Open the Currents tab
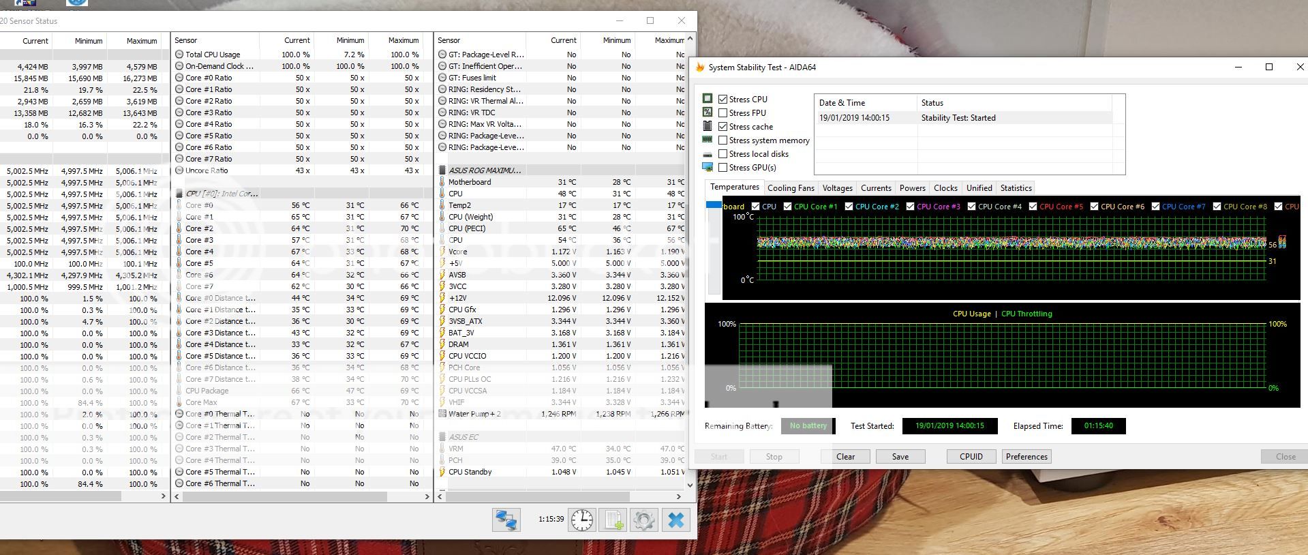Viewport: 1308px width, 555px height. (876, 188)
